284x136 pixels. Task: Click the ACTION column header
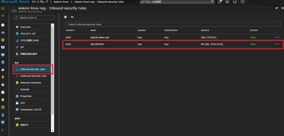click(x=253, y=30)
